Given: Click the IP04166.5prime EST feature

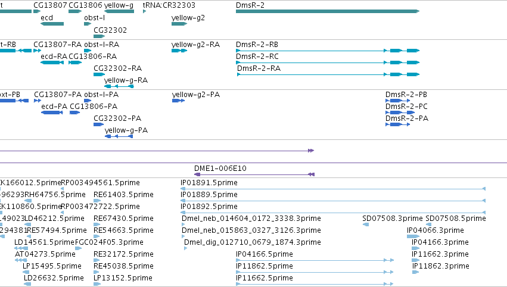Looking at the screenshot, I should pos(315,260).
